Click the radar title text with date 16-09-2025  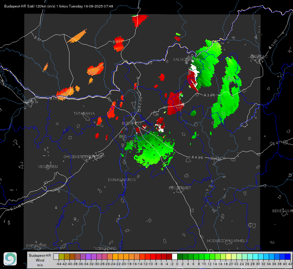pos(58,6)
